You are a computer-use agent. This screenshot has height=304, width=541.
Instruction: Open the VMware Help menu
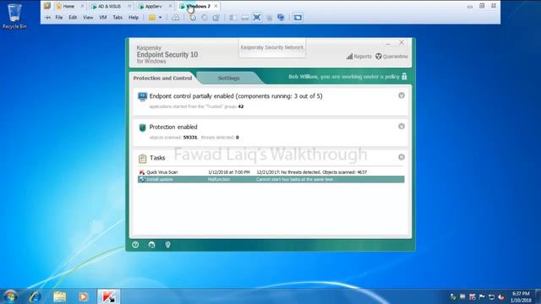coord(134,17)
